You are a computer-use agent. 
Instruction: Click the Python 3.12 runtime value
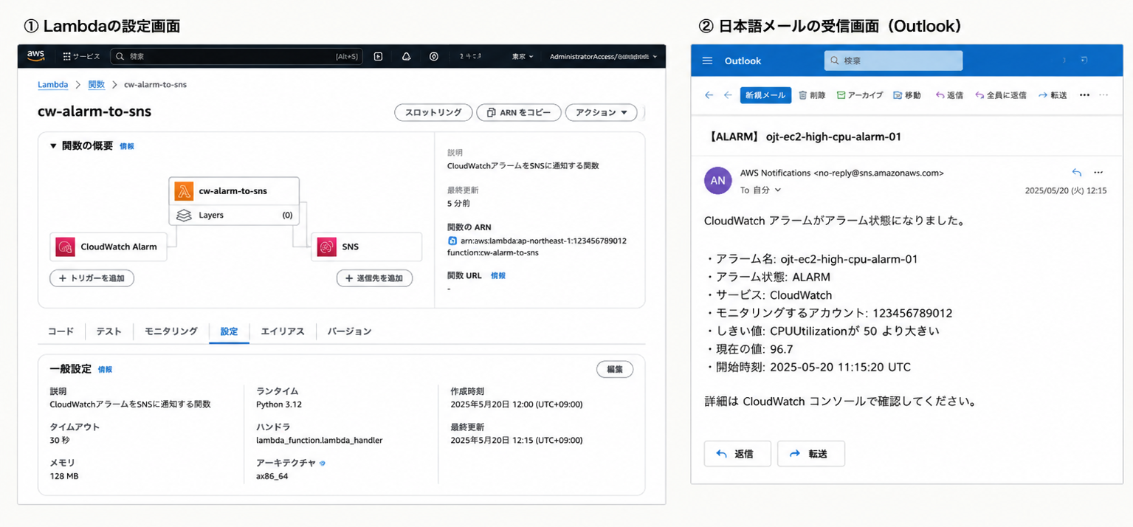279,404
